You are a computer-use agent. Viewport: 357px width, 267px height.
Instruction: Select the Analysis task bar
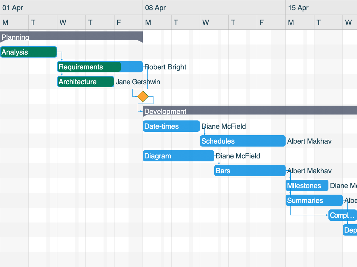(29, 52)
